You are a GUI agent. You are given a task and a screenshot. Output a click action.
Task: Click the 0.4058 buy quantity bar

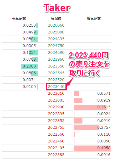(x=92, y=148)
